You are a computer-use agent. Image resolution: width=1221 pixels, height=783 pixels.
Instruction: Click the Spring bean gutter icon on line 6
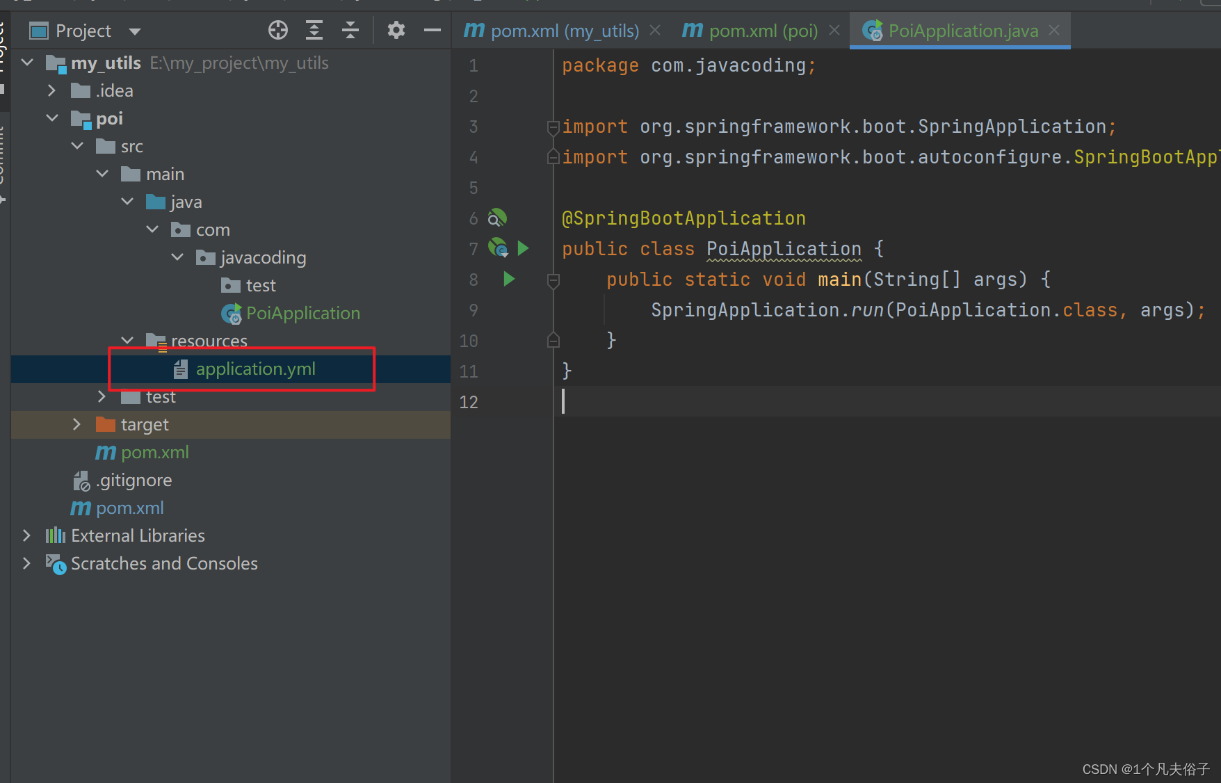tap(497, 218)
